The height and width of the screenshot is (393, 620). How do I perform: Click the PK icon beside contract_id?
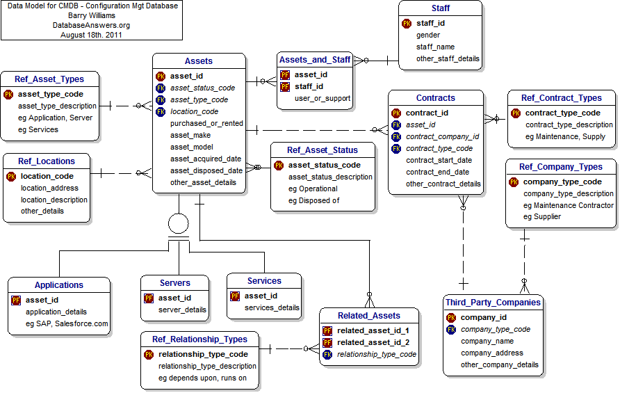pyautogui.click(x=395, y=113)
